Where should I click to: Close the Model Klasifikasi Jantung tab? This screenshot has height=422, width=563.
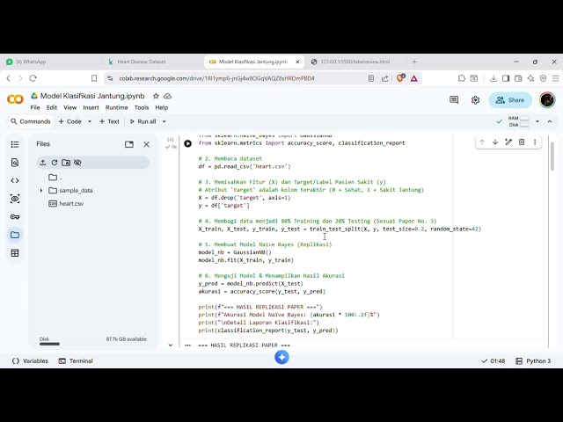click(x=297, y=62)
